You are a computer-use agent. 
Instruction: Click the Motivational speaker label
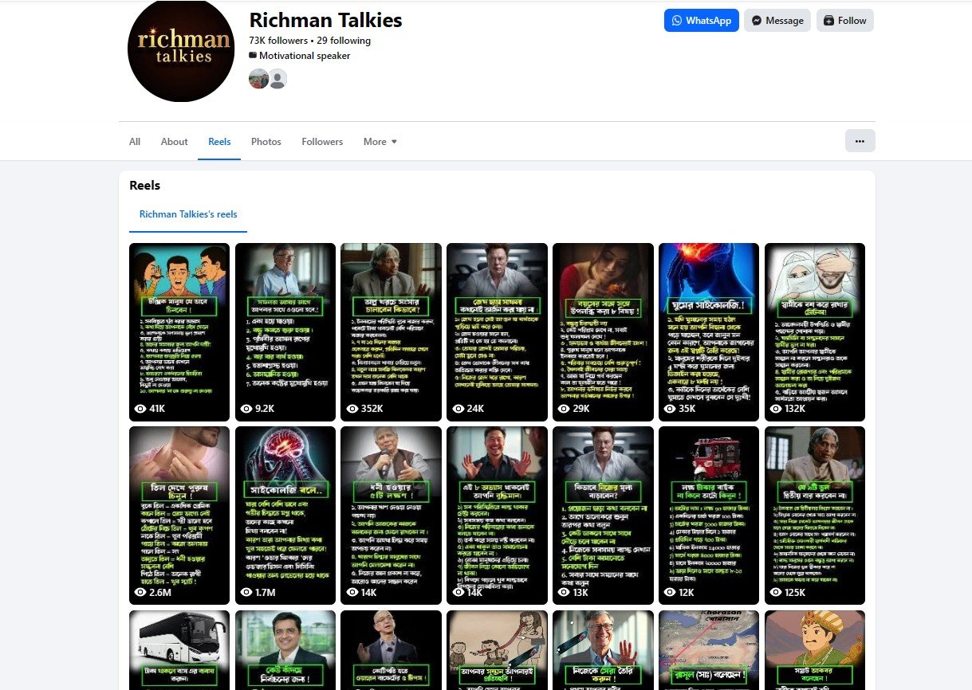pos(305,56)
